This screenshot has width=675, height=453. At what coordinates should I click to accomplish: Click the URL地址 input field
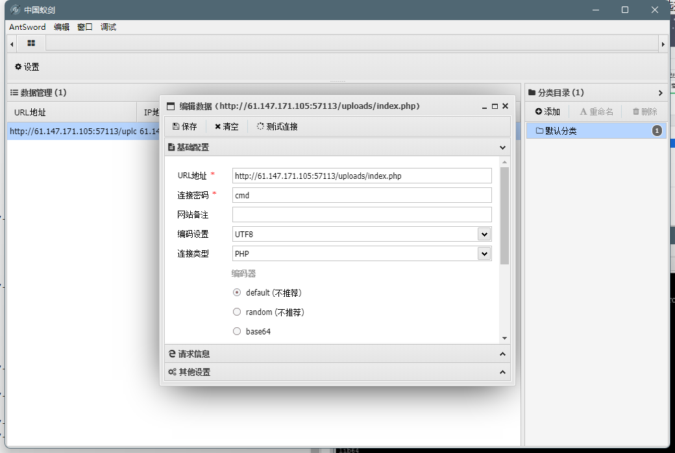point(362,176)
